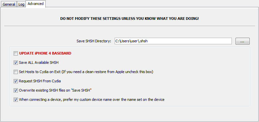
Task: Tick the Set Hosts to Cydia on Exit checkbox
Action: point(16,72)
